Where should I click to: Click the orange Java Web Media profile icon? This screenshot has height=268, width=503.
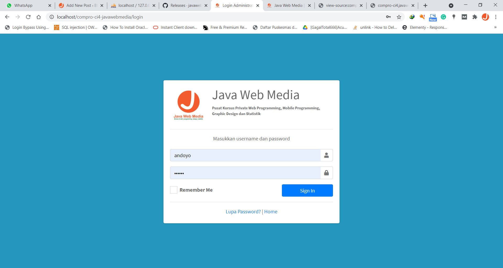485,17
